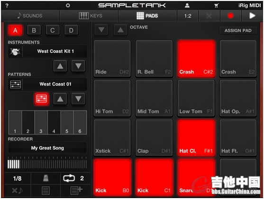Start recording with the red record button
Image resolution: width=264 pixels, height=199 pixels.
point(230,16)
